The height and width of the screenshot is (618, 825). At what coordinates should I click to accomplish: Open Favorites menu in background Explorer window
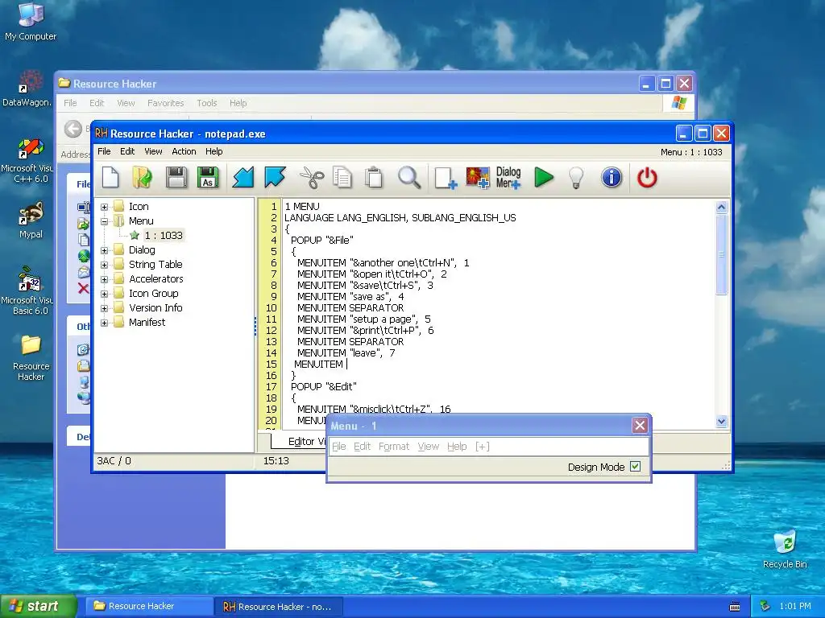166,103
